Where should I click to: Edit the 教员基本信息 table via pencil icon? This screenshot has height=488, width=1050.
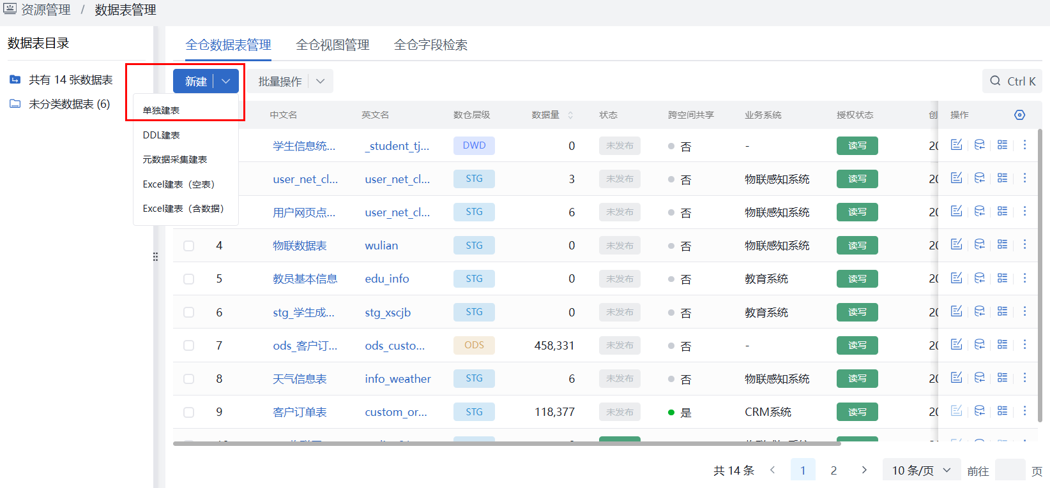tap(956, 278)
